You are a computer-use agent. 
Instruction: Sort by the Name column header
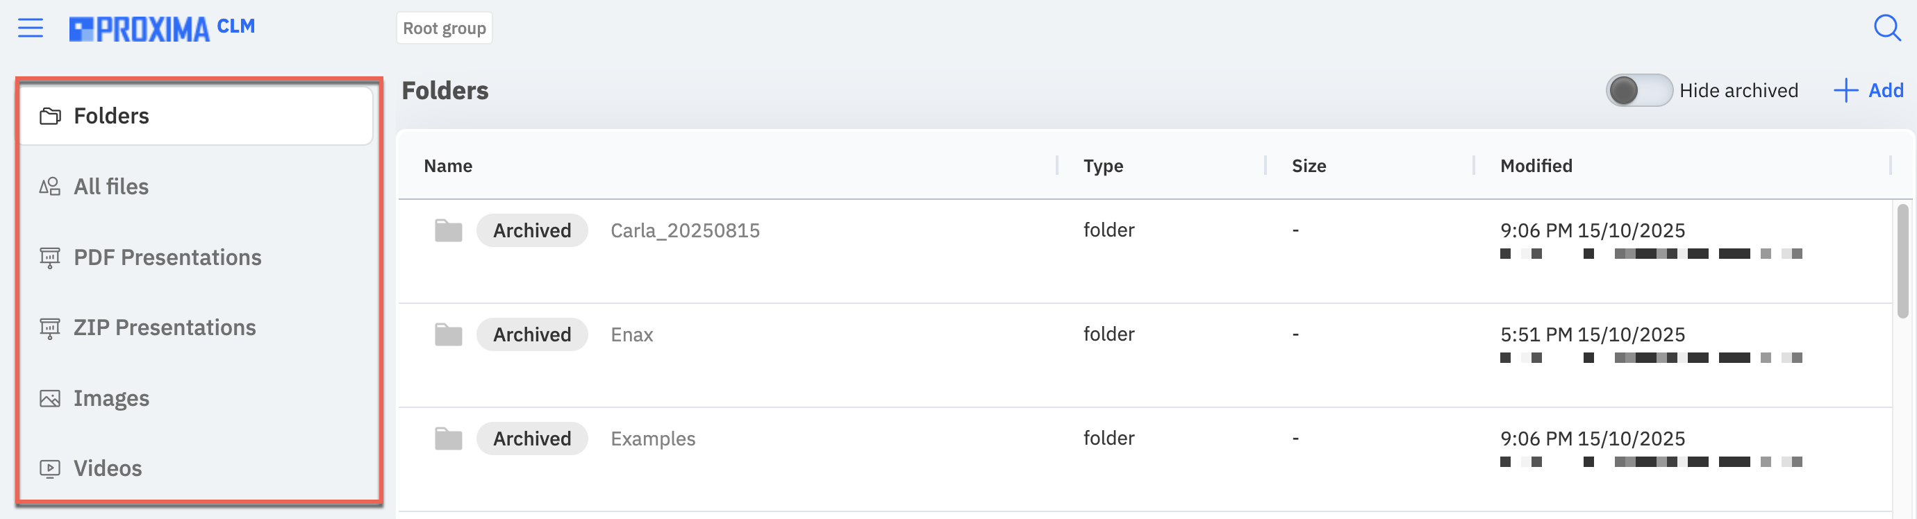click(448, 166)
